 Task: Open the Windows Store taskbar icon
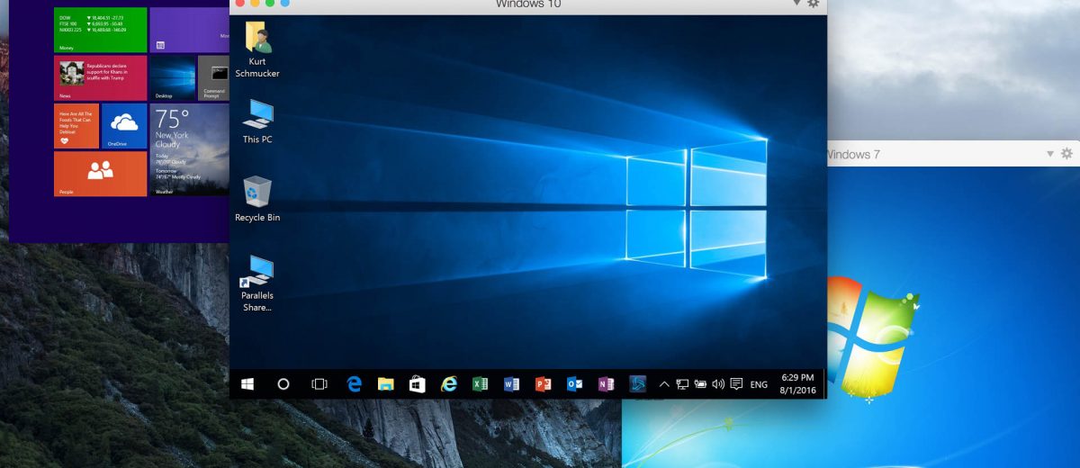[x=417, y=384]
